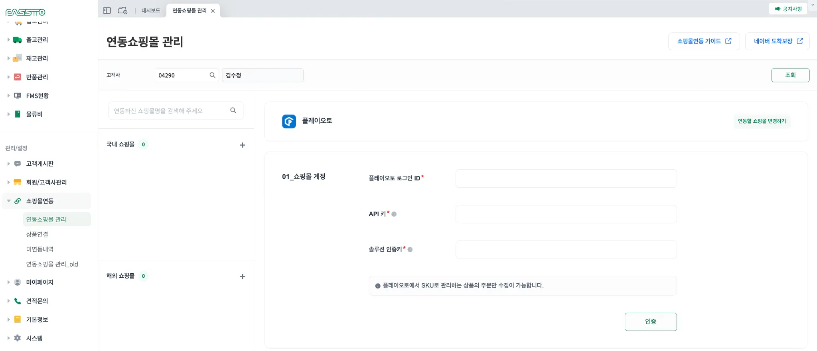
Task: Open the 쇼핑몰연동 가이드 link
Action: pos(704,41)
